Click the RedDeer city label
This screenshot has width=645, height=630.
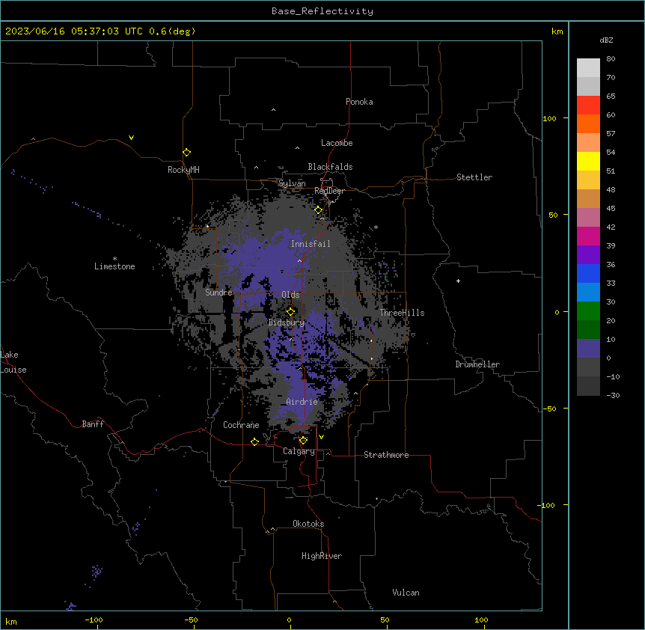[x=329, y=191]
